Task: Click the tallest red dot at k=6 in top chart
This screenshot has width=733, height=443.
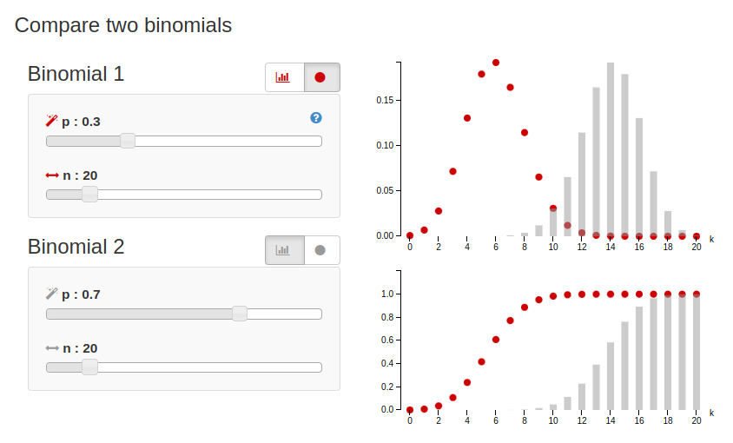Action: coord(496,63)
